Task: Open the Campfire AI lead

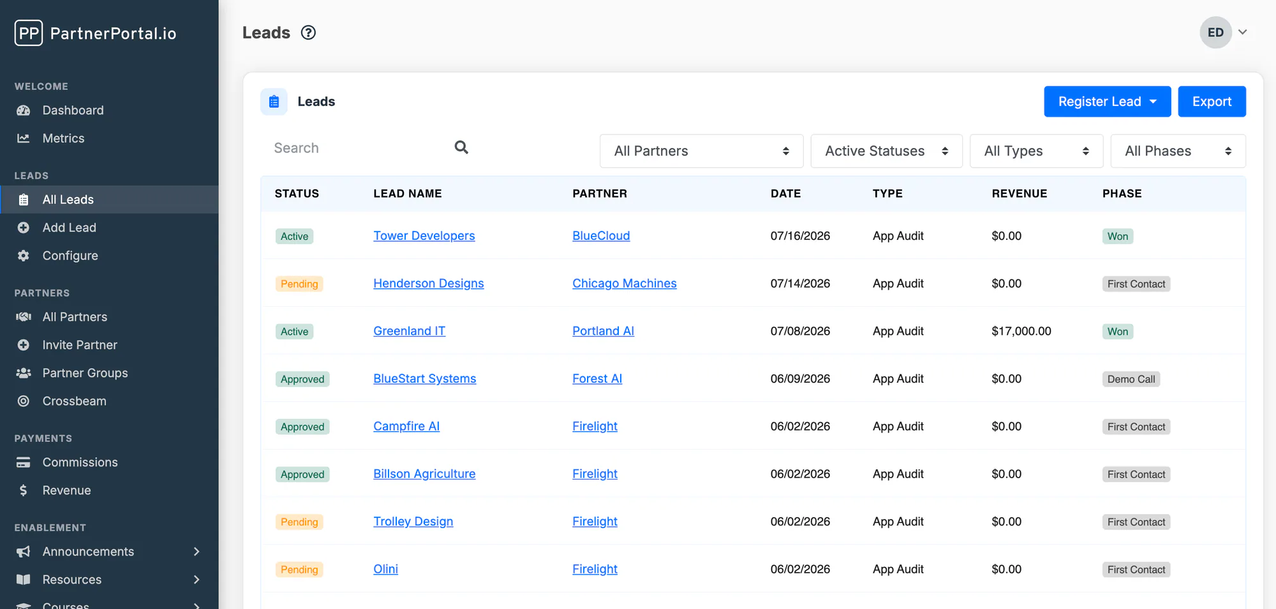Action: click(406, 427)
